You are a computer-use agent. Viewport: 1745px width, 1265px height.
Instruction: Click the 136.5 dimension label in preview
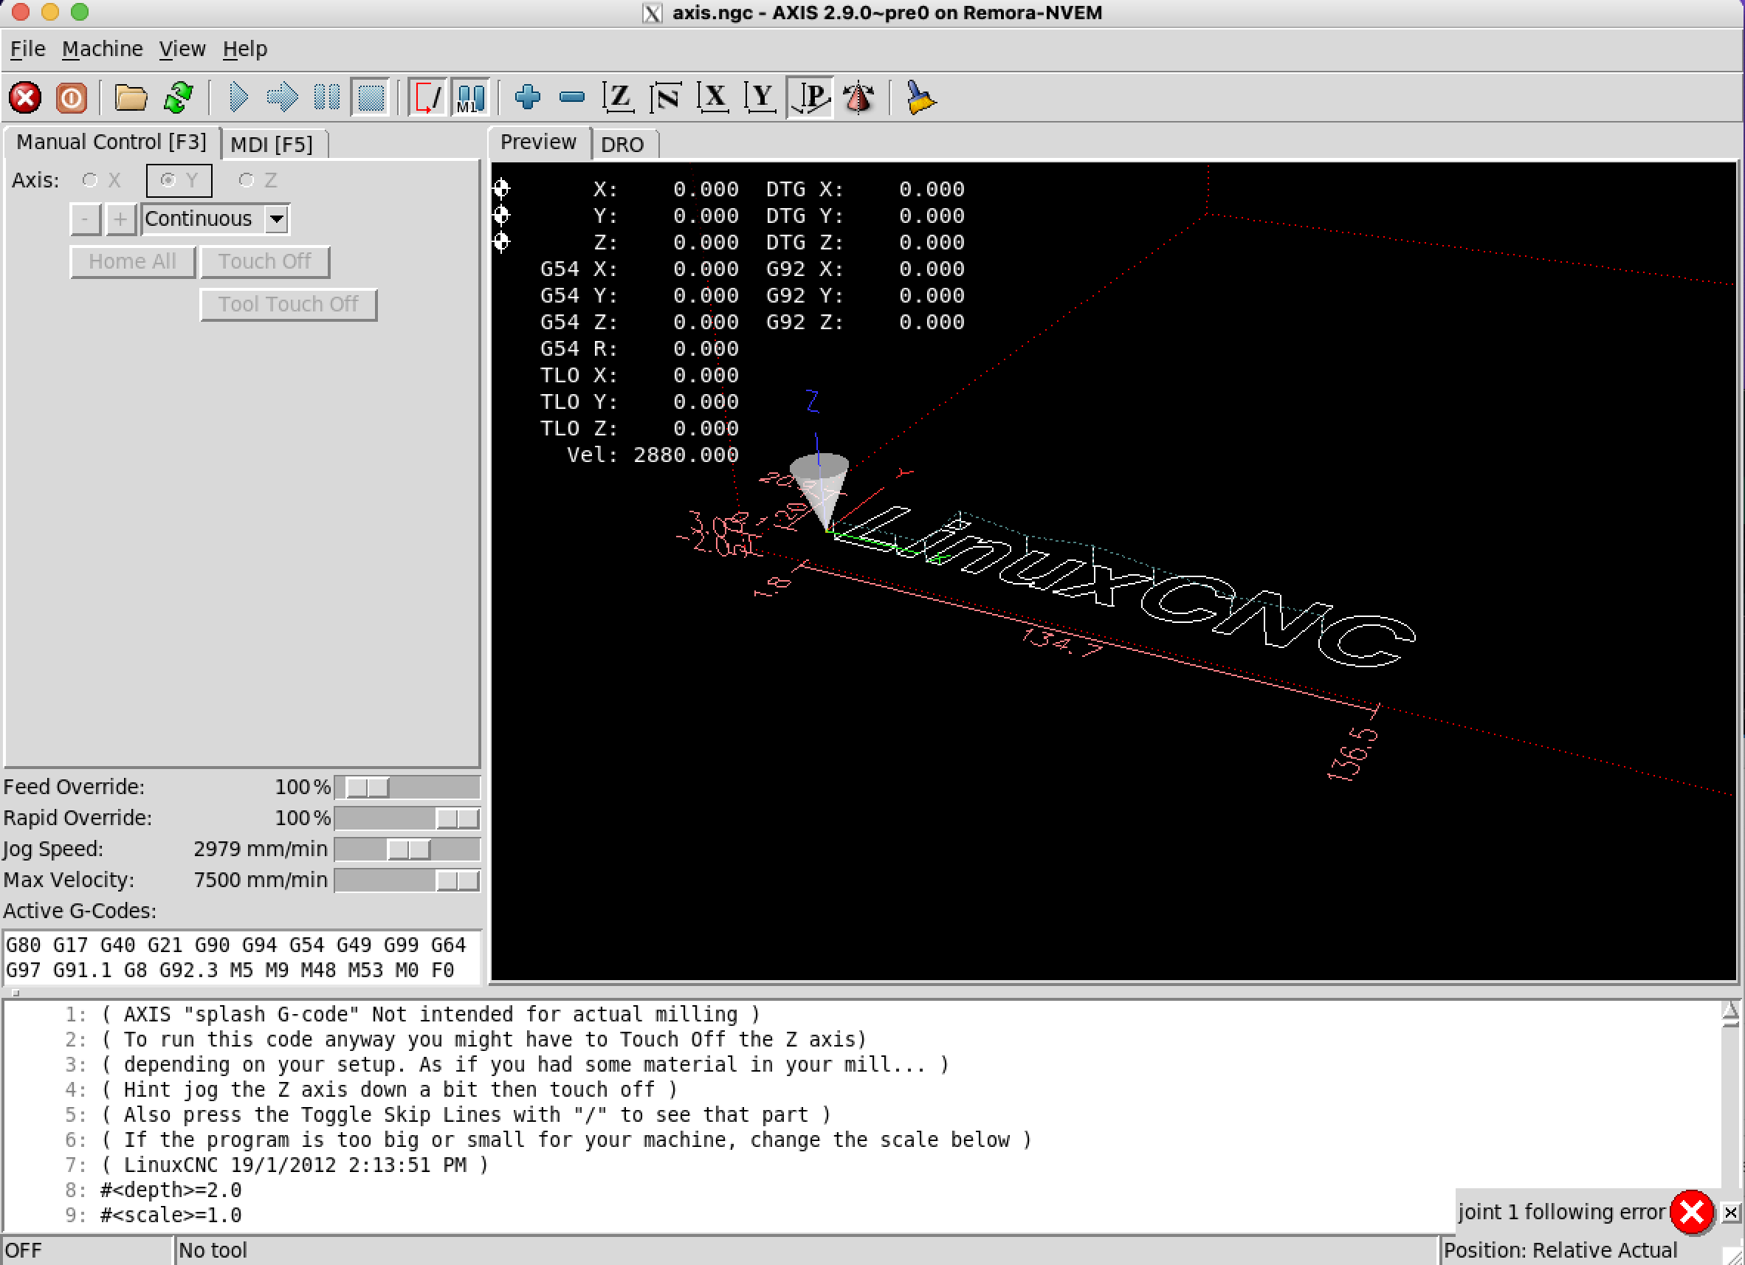[1354, 754]
